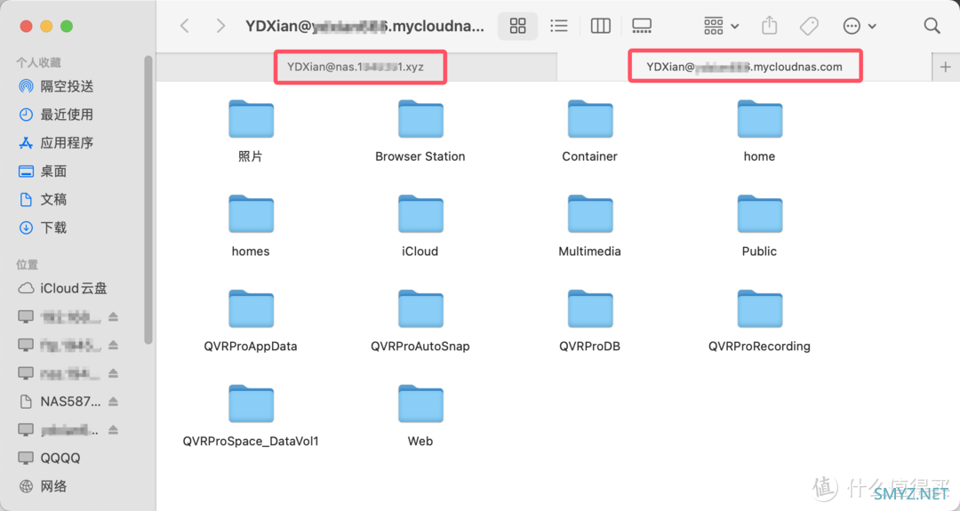Select the QVRProAppData folder
The image size is (960, 511).
pos(251,319)
